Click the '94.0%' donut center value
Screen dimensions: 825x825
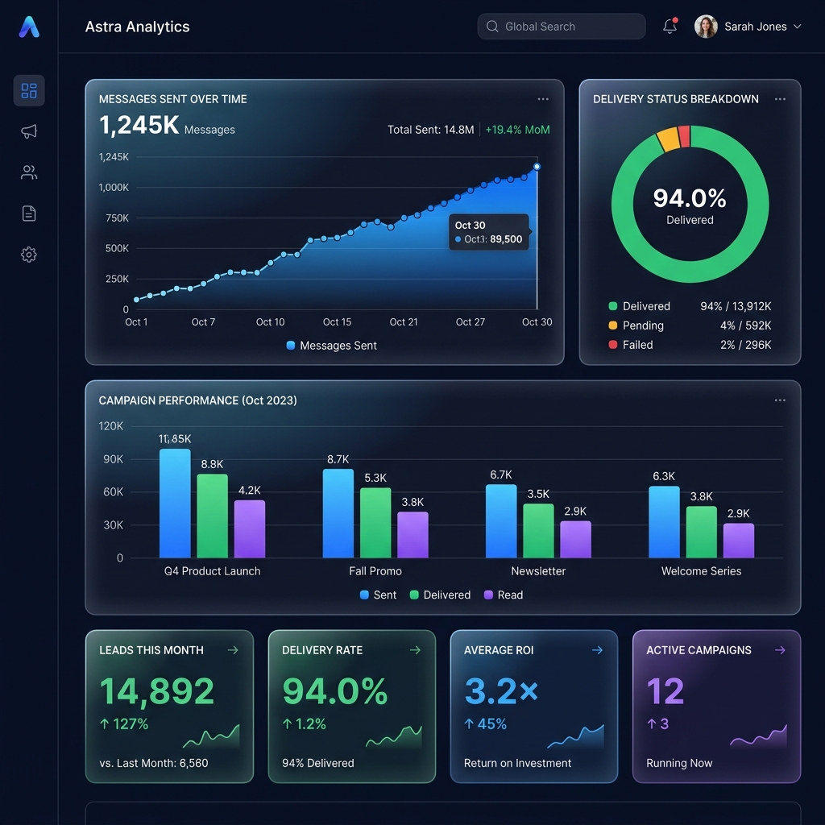pyautogui.click(x=690, y=198)
